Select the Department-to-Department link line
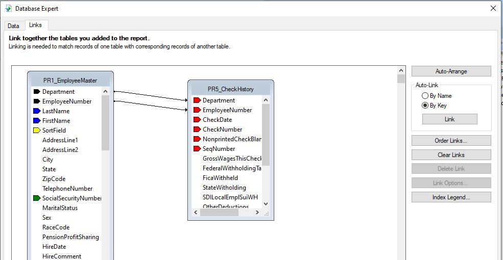503x260 pixels. point(151,96)
